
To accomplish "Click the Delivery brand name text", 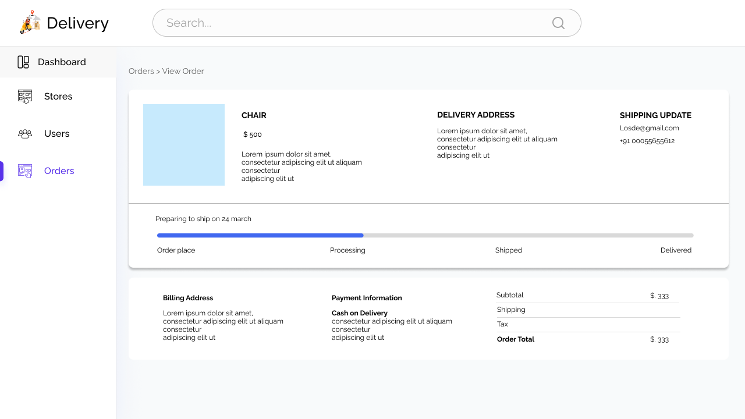I will coord(77,23).
